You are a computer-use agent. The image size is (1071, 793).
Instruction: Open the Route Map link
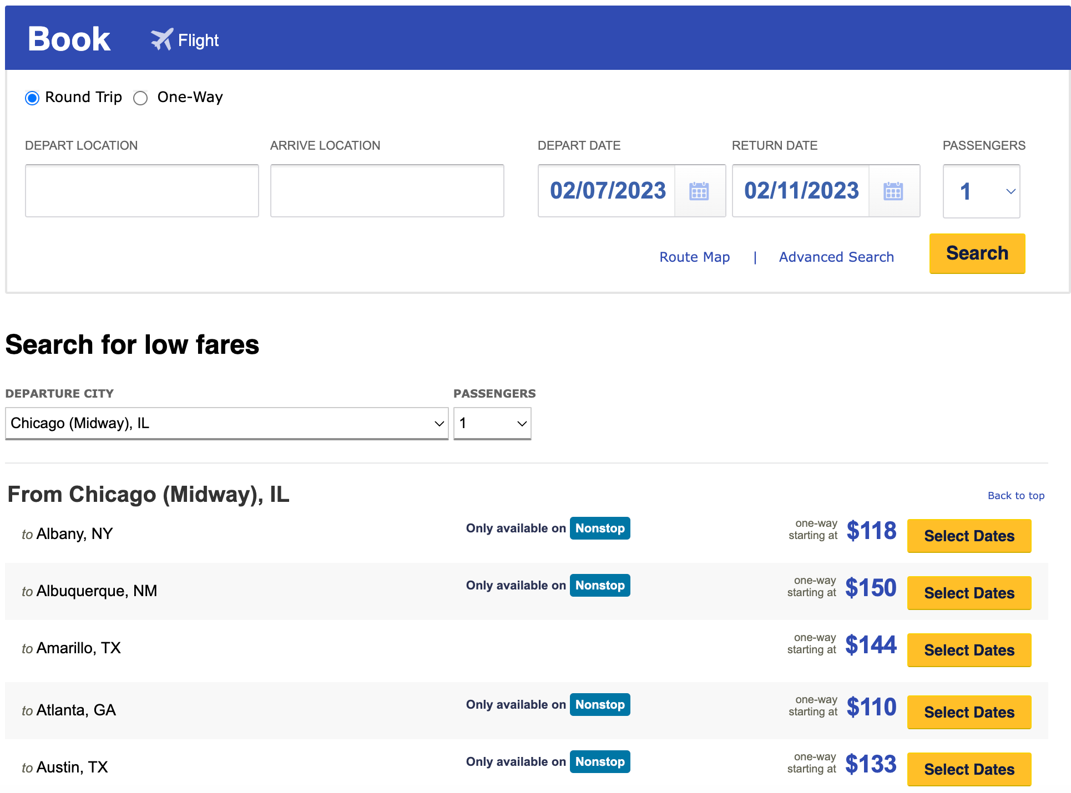[694, 257]
